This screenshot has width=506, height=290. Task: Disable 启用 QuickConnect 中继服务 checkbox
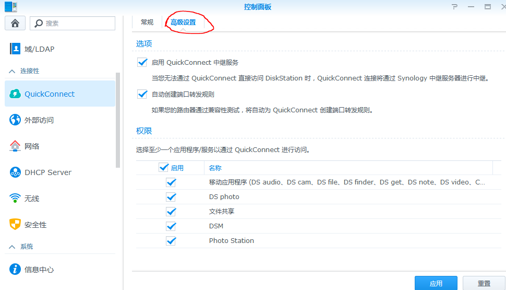point(142,62)
